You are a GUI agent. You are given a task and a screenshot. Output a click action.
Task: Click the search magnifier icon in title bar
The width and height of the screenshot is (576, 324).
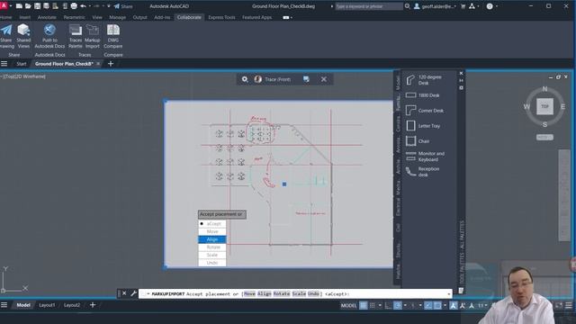pyautogui.click(x=408, y=6)
